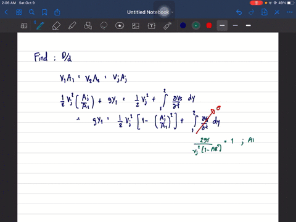Image resolution: width=296 pixels, height=222 pixels.
Task: Select the Pen tool
Action: pos(40,26)
